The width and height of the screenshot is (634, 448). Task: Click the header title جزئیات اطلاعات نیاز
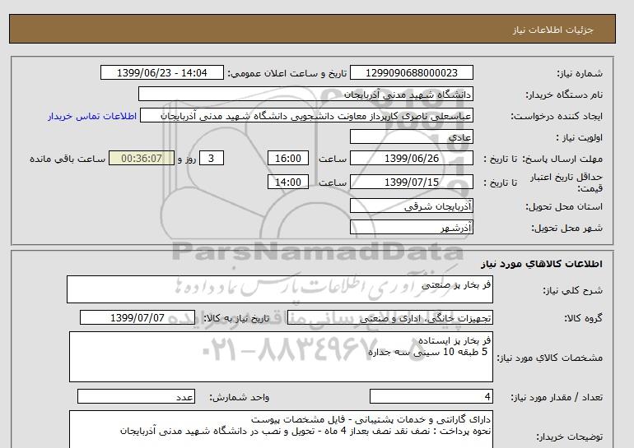tap(552, 30)
